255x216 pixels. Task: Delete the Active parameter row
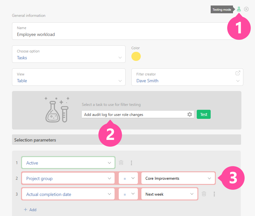coord(121,163)
